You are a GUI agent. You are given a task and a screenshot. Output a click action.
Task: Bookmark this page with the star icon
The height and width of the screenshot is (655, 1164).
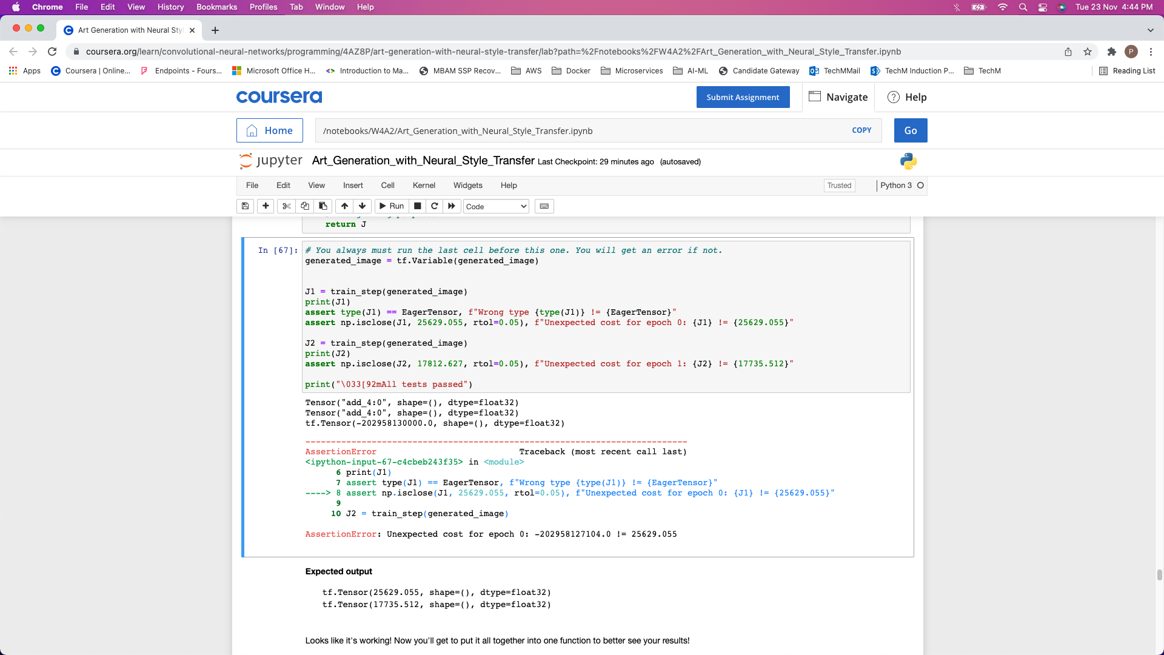pyautogui.click(x=1088, y=52)
